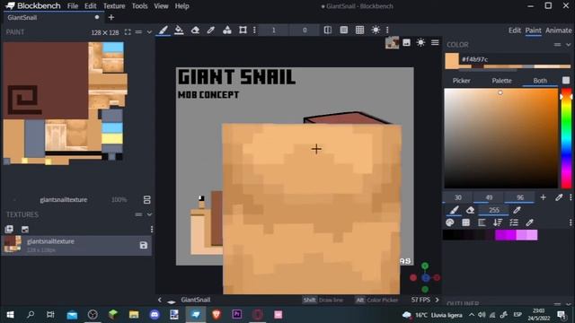Image resolution: width=575 pixels, height=323 pixels.
Task: Open top toolbar tool options three-dot menu
Action: [254, 30]
